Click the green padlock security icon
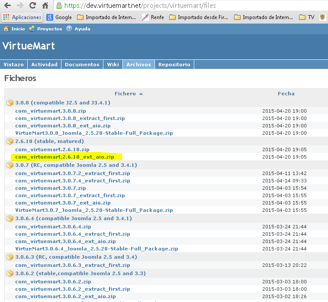The width and height of the screenshot is (328, 302). point(59,6)
